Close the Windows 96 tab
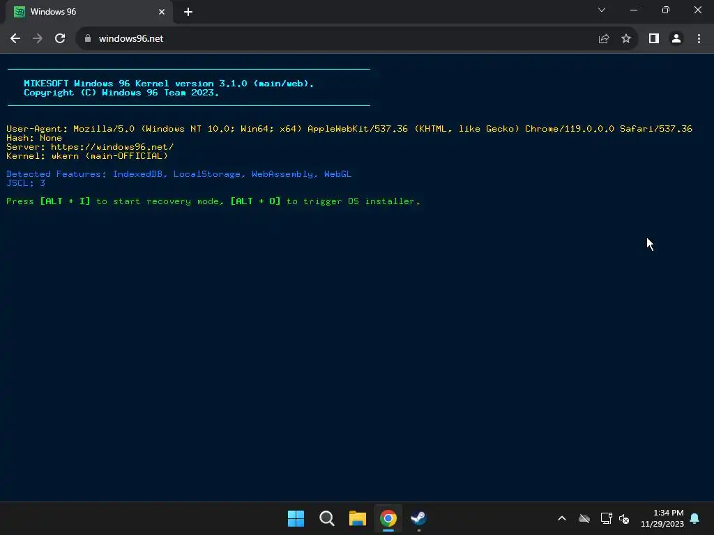The width and height of the screenshot is (714, 535). 162,12
